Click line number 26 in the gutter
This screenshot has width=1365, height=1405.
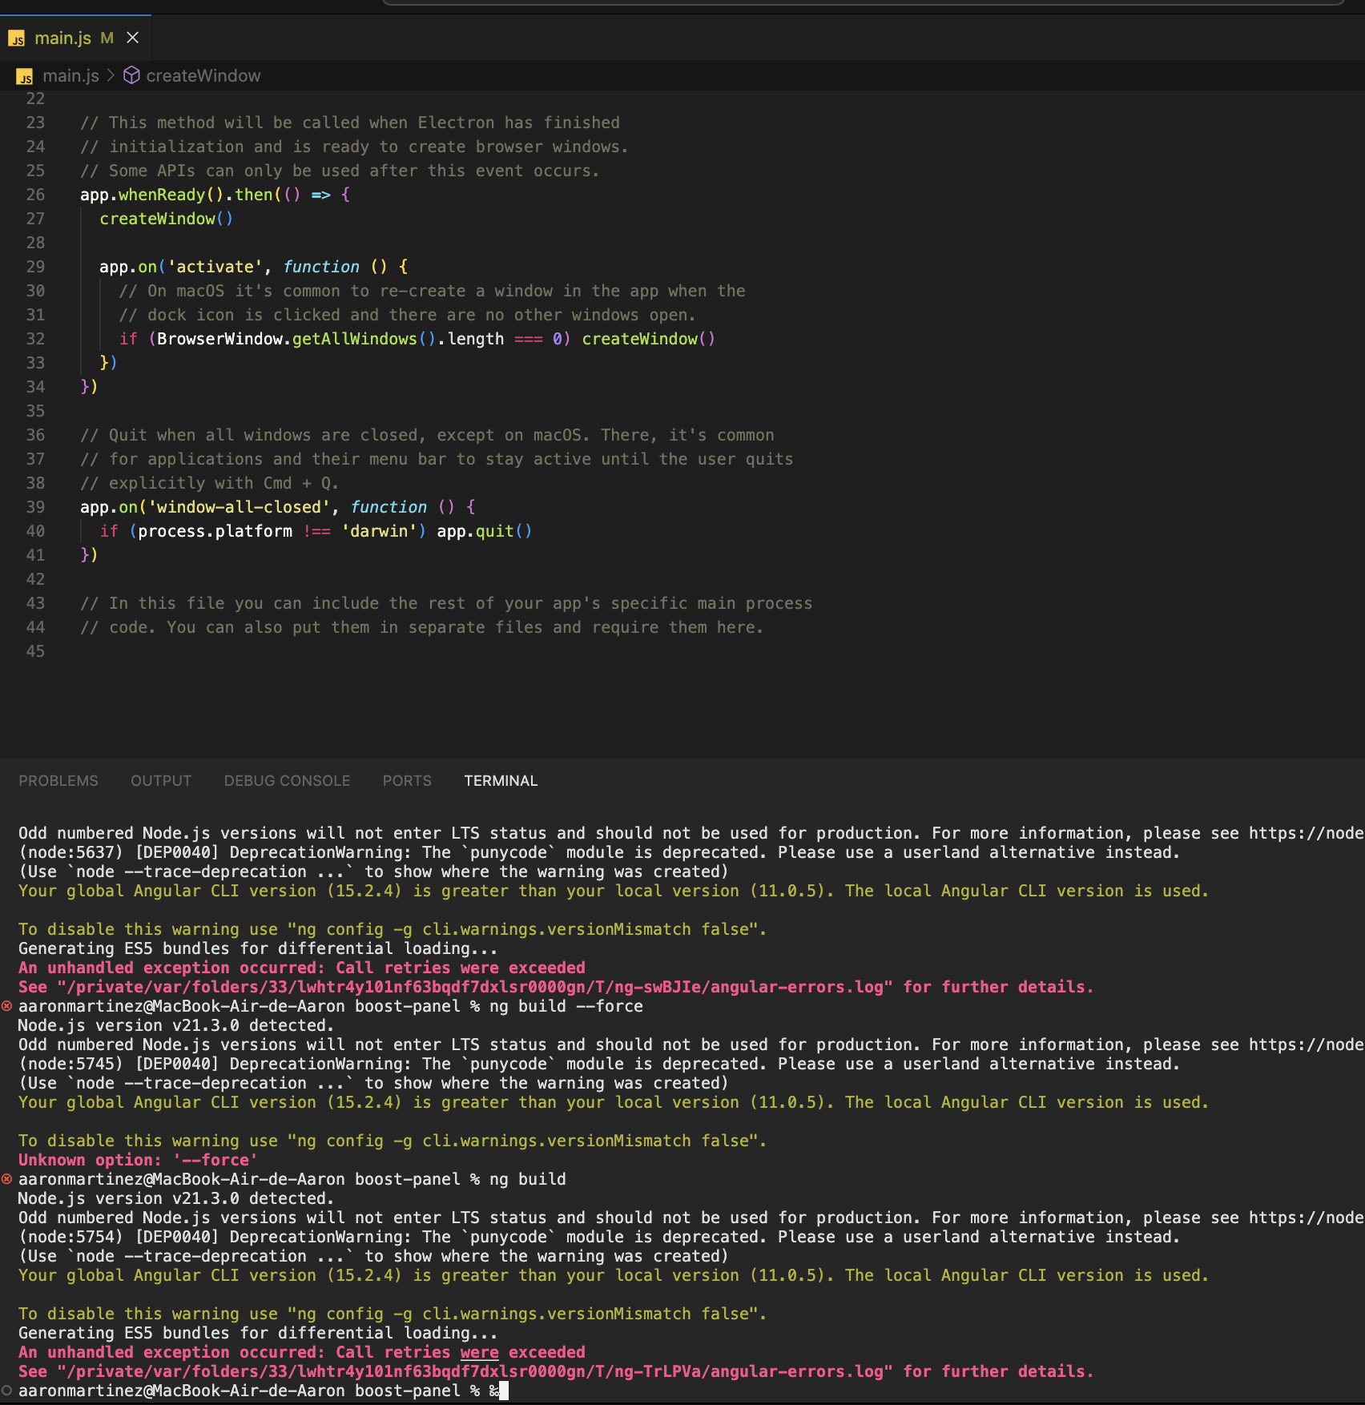click(35, 195)
